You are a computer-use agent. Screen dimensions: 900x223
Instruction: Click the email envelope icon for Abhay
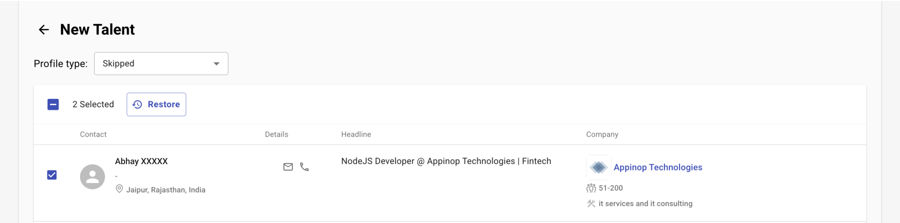click(288, 167)
